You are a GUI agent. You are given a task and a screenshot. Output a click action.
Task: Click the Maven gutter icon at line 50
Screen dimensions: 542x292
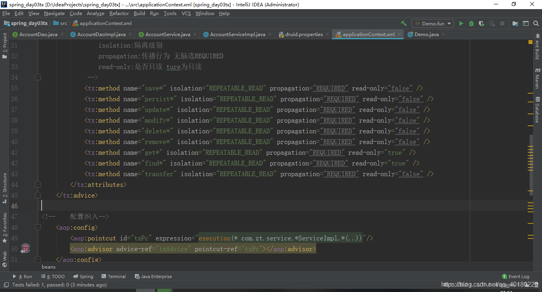25,249
